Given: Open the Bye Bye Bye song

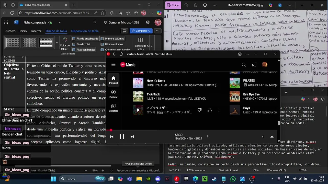Looking at the screenshot, I should 251,94.
